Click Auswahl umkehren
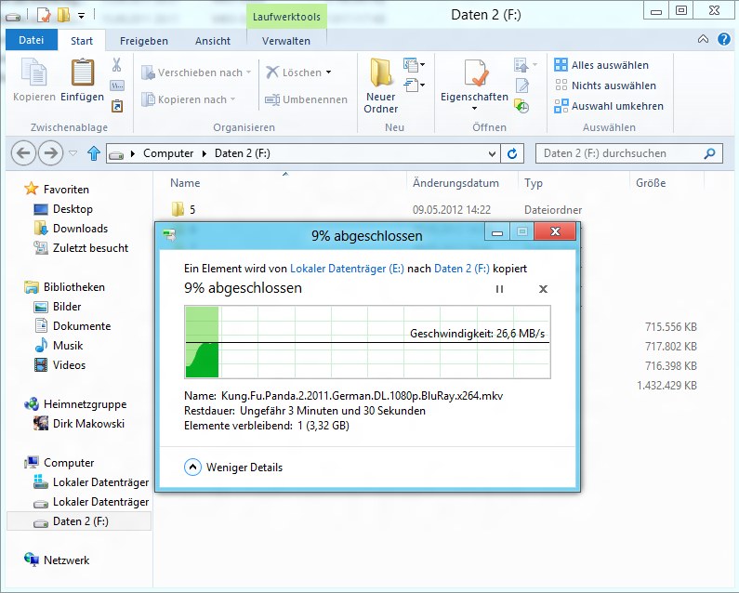739x593 pixels. 609,106
